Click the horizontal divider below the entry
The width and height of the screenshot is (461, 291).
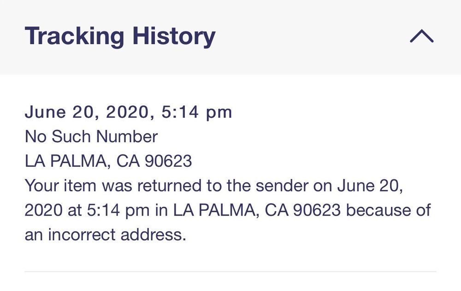click(230, 272)
